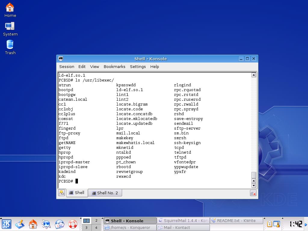
Task: Click 'makewhatis.local' in terminal output
Action: [135, 143]
